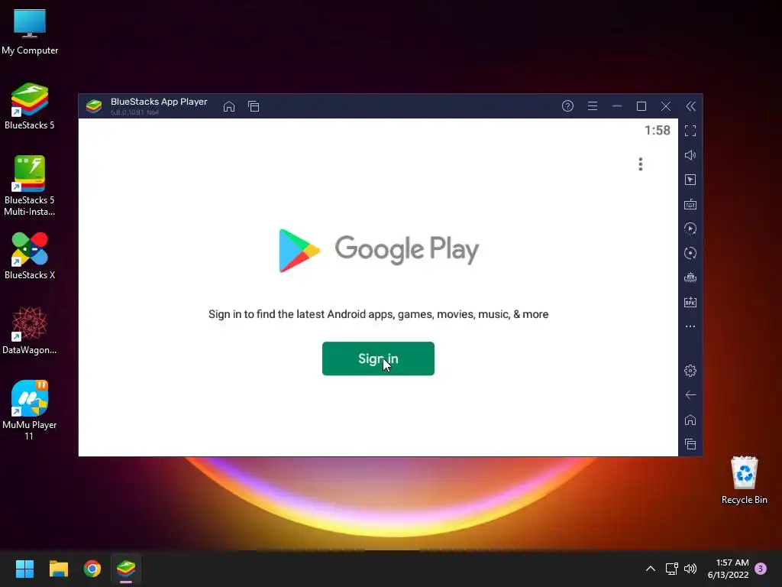Open BlueStacks settings gear icon
Image resolution: width=782 pixels, height=587 pixels.
[x=690, y=371]
